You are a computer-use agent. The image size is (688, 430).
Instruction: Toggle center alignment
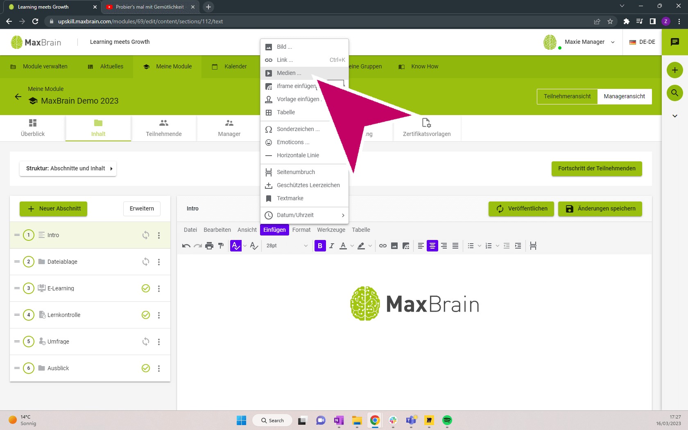[x=432, y=246]
